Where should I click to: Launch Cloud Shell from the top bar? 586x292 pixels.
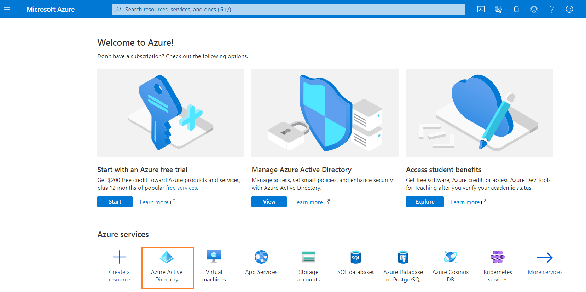pos(481,9)
